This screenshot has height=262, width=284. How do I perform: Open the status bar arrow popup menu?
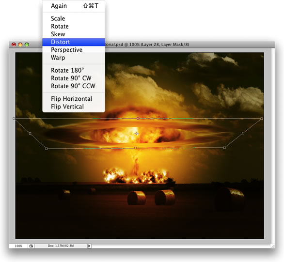(89, 246)
